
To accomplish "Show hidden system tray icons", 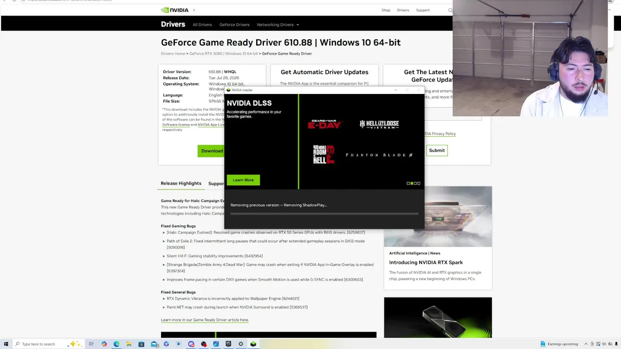I will tap(586, 344).
